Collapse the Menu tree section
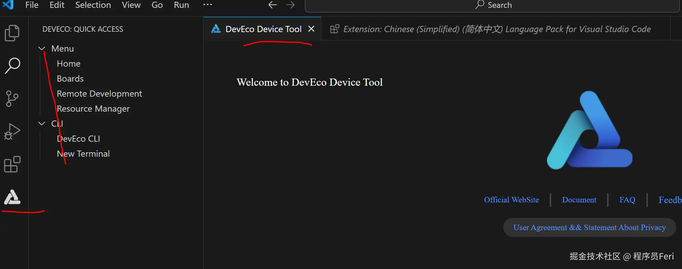The height and width of the screenshot is (269, 682). click(x=42, y=48)
